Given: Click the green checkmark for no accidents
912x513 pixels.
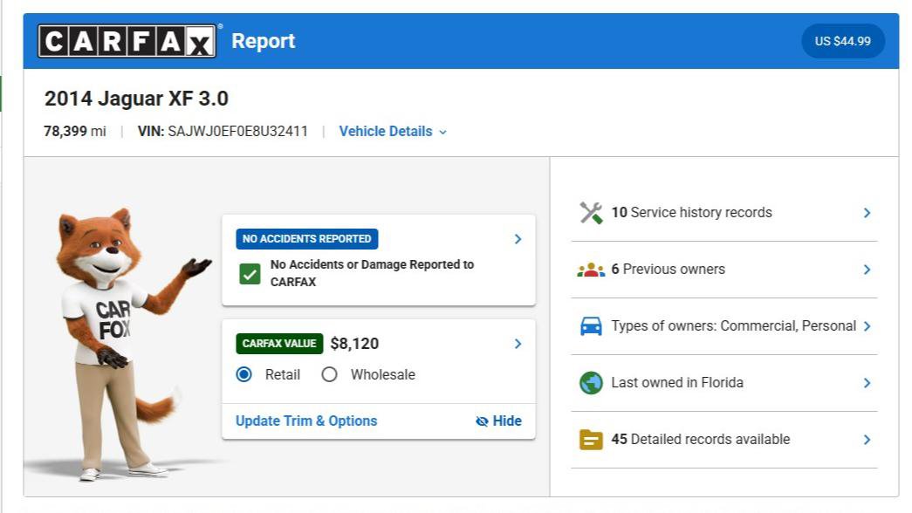Looking at the screenshot, I should pyautogui.click(x=250, y=274).
